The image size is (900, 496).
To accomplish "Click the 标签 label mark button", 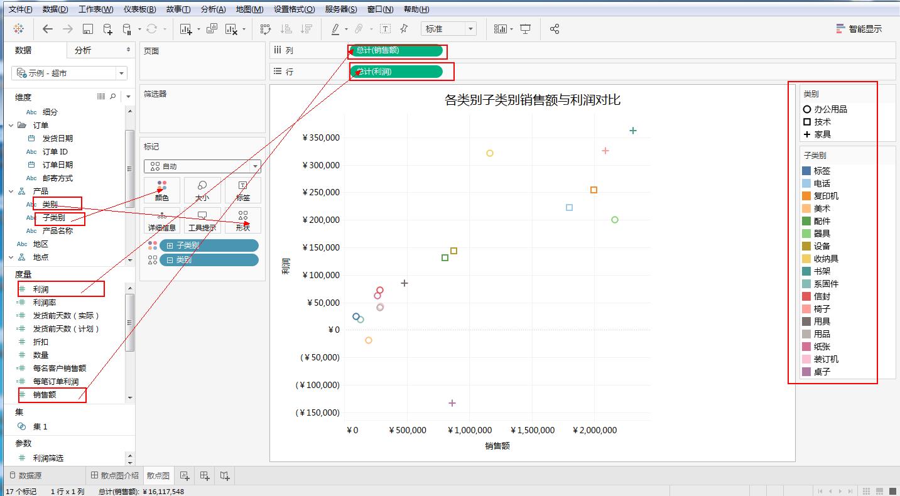I will [243, 190].
